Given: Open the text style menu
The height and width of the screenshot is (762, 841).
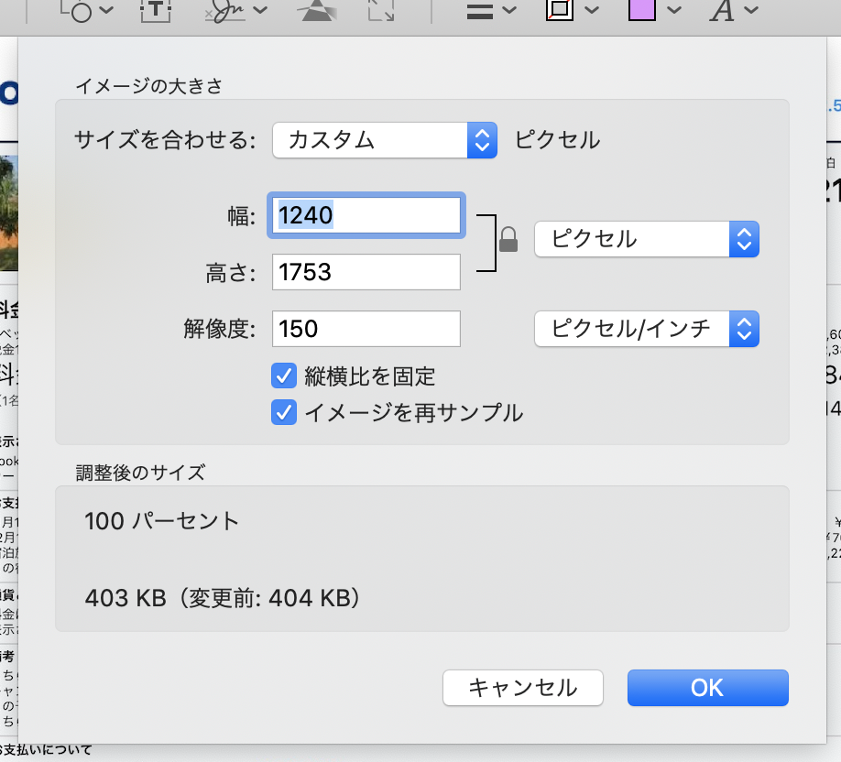Looking at the screenshot, I should [734, 10].
